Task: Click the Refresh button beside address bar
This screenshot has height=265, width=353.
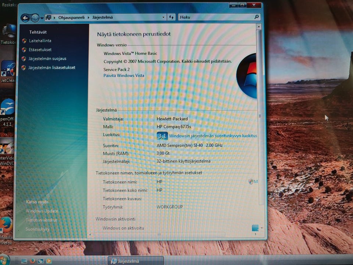Action: (x=171, y=17)
